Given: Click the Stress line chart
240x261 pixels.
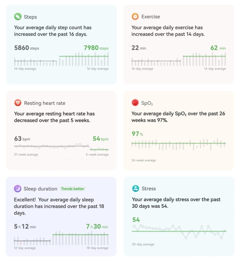Looking at the screenshot, I should point(179,231).
